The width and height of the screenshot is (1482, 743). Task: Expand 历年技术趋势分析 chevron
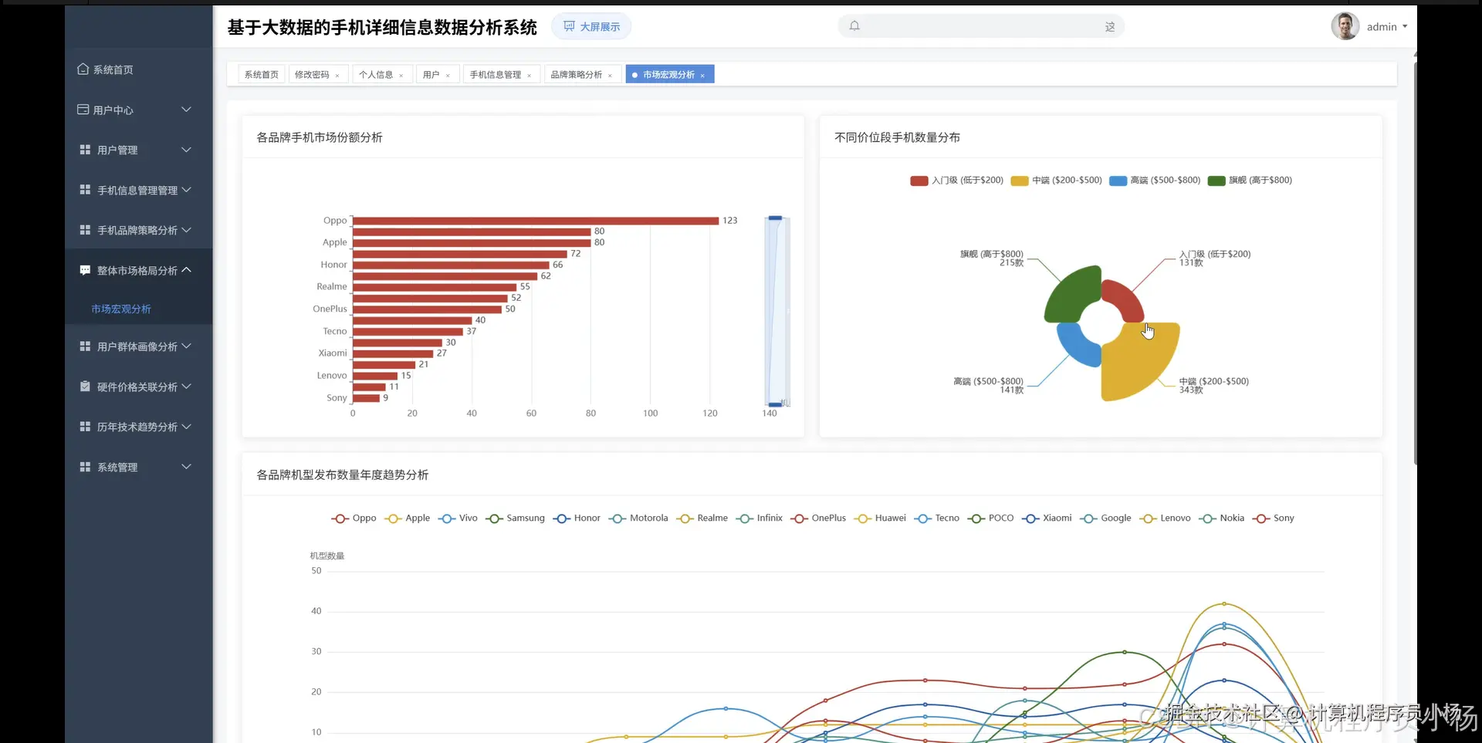click(186, 427)
